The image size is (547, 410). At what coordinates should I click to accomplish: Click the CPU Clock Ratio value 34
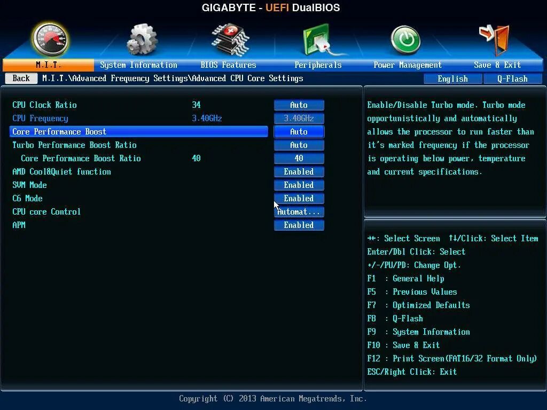pyautogui.click(x=197, y=105)
